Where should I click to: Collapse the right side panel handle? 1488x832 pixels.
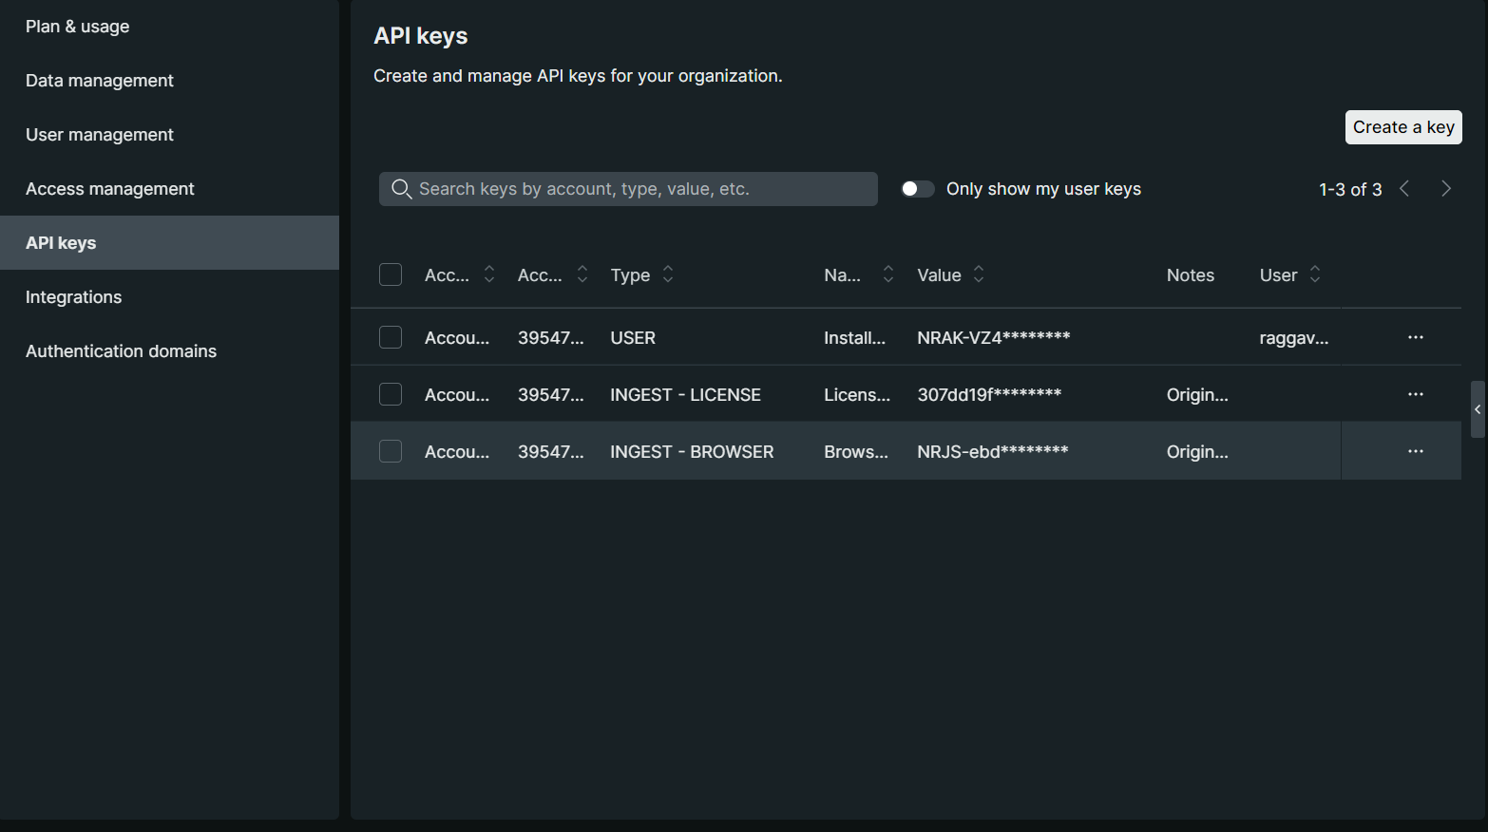click(x=1477, y=409)
